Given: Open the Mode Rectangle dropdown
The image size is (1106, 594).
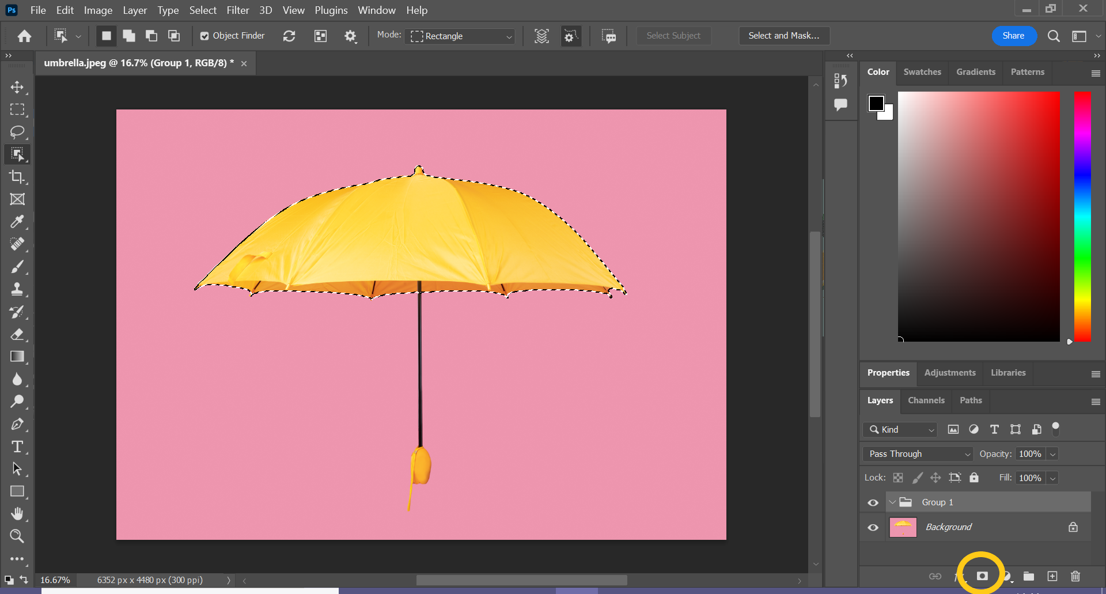Looking at the screenshot, I should [x=461, y=36].
